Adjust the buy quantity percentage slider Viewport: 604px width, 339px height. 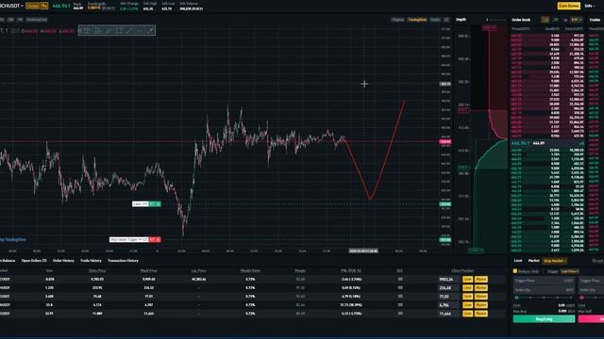[544, 298]
